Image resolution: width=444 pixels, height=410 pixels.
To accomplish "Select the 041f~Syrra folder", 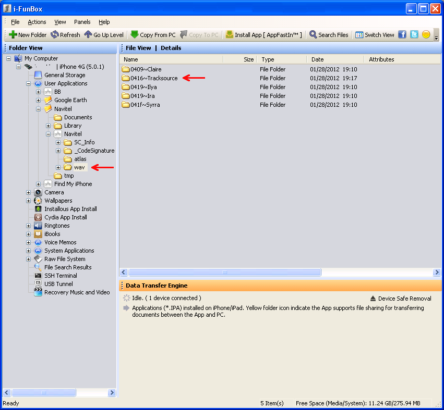I will (x=141, y=105).
